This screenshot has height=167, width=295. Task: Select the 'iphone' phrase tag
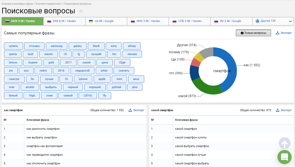coord(83,79)
